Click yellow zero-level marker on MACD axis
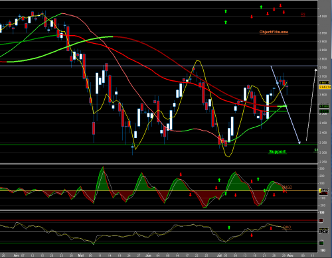The width and height of the screenshot is (332, 258). click(320, 190)
